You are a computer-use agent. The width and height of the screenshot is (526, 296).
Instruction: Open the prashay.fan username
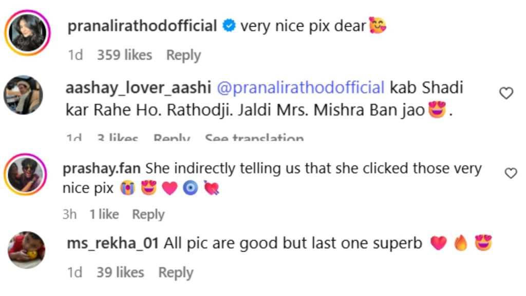pyautogui.click(x=102, y=169)
